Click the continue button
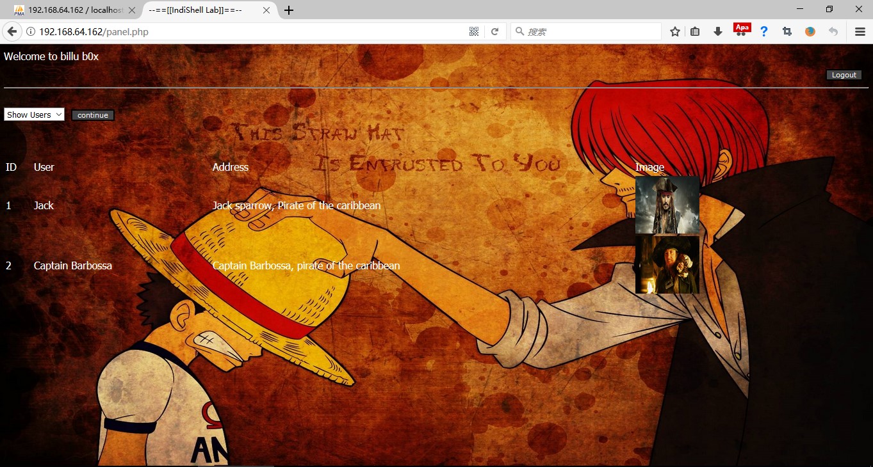 tap(93, 115)
